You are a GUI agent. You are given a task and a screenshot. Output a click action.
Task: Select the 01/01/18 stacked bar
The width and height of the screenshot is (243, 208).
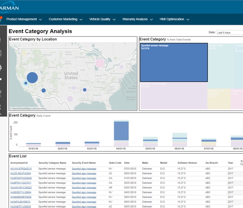pos(33,145)
